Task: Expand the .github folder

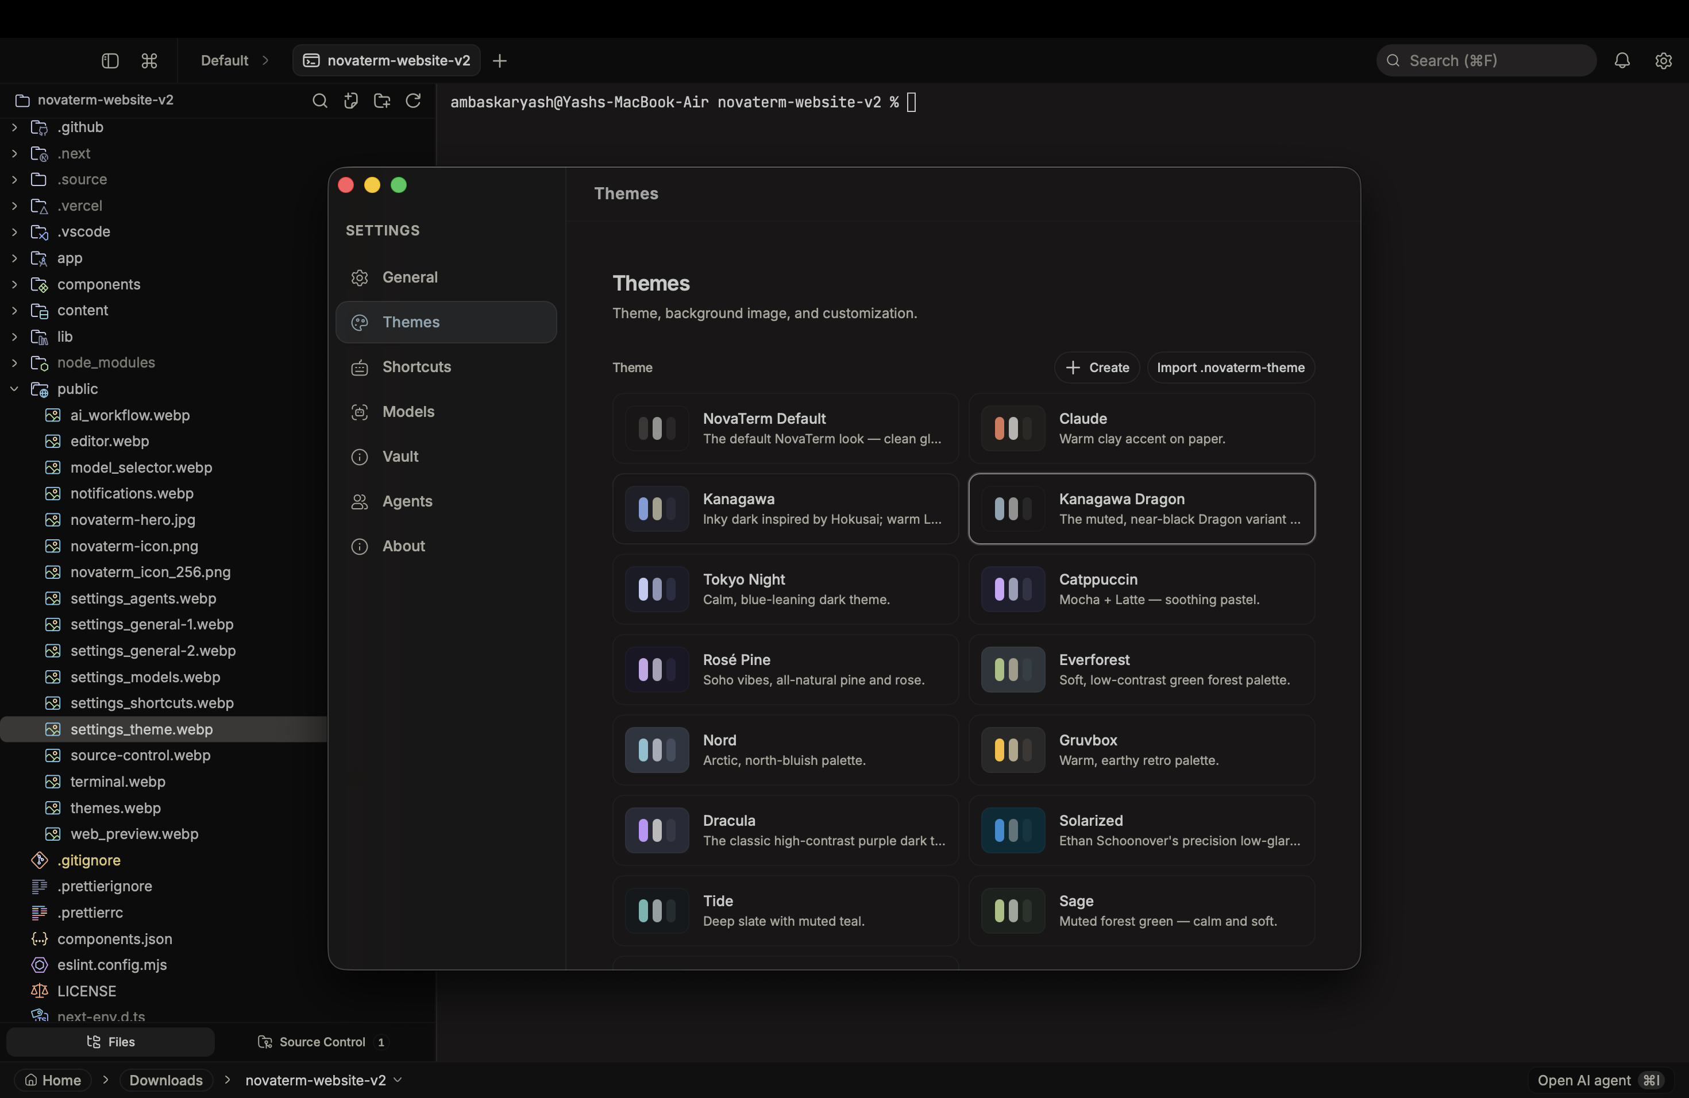Action: (14, 127)
